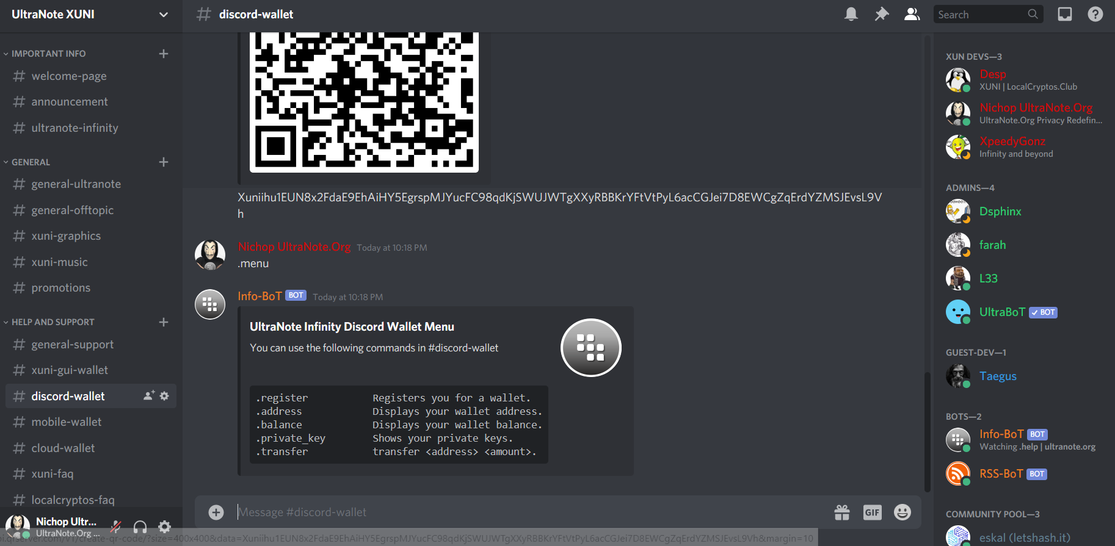Viewport: 1115px width, 546px height.
Task: Click 'UltraNote Infinity Discord Wallet Menu' title
Action: [352, 327]
